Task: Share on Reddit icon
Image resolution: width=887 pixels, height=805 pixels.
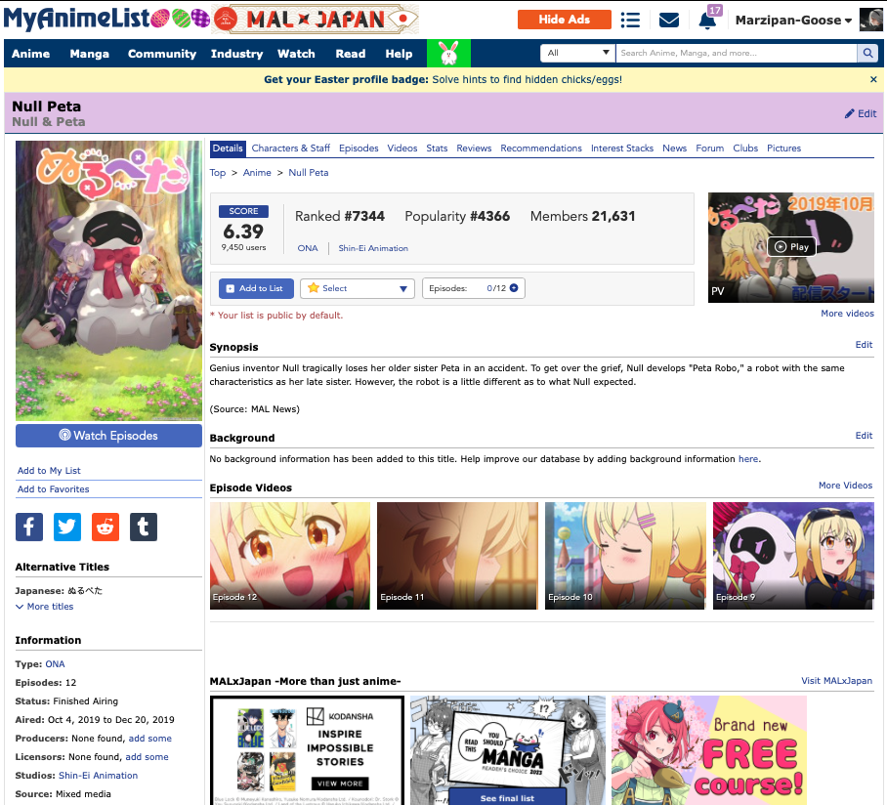Action: [x=106, y=528]
